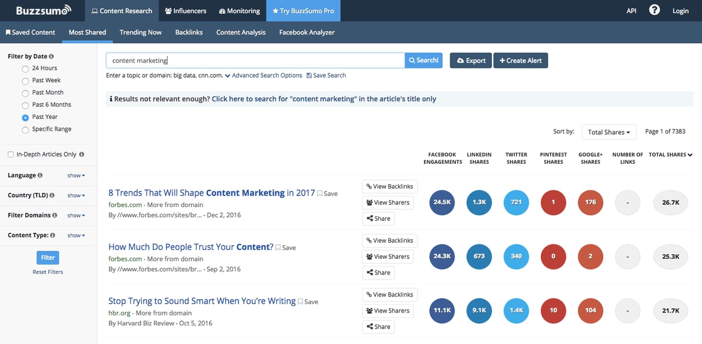The height and width of the screenshot is (344, 702).
Task: Sort by the Total Shares column header
Action: (x=670, y=155)
